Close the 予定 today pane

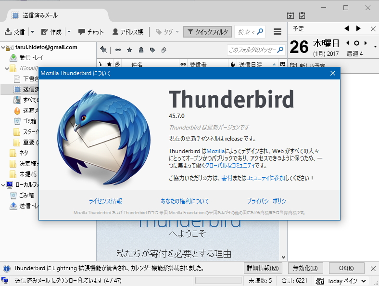[x=373, y=29]
